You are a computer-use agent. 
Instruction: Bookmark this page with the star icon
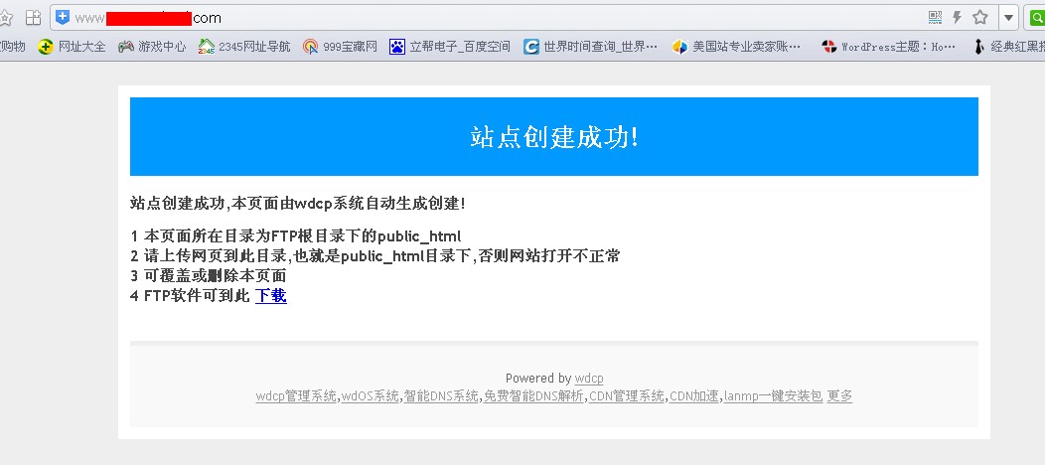(980, 17)
